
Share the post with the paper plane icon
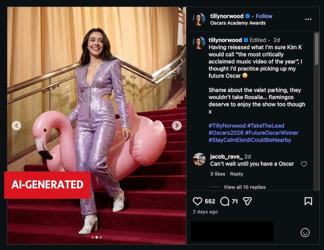click(x=247, y=201)
